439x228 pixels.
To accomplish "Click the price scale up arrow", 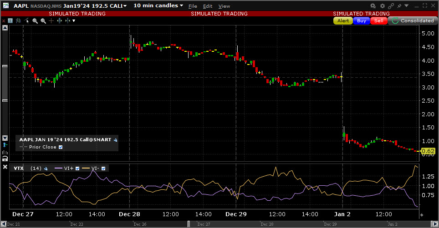I will (x=5, y=28).
